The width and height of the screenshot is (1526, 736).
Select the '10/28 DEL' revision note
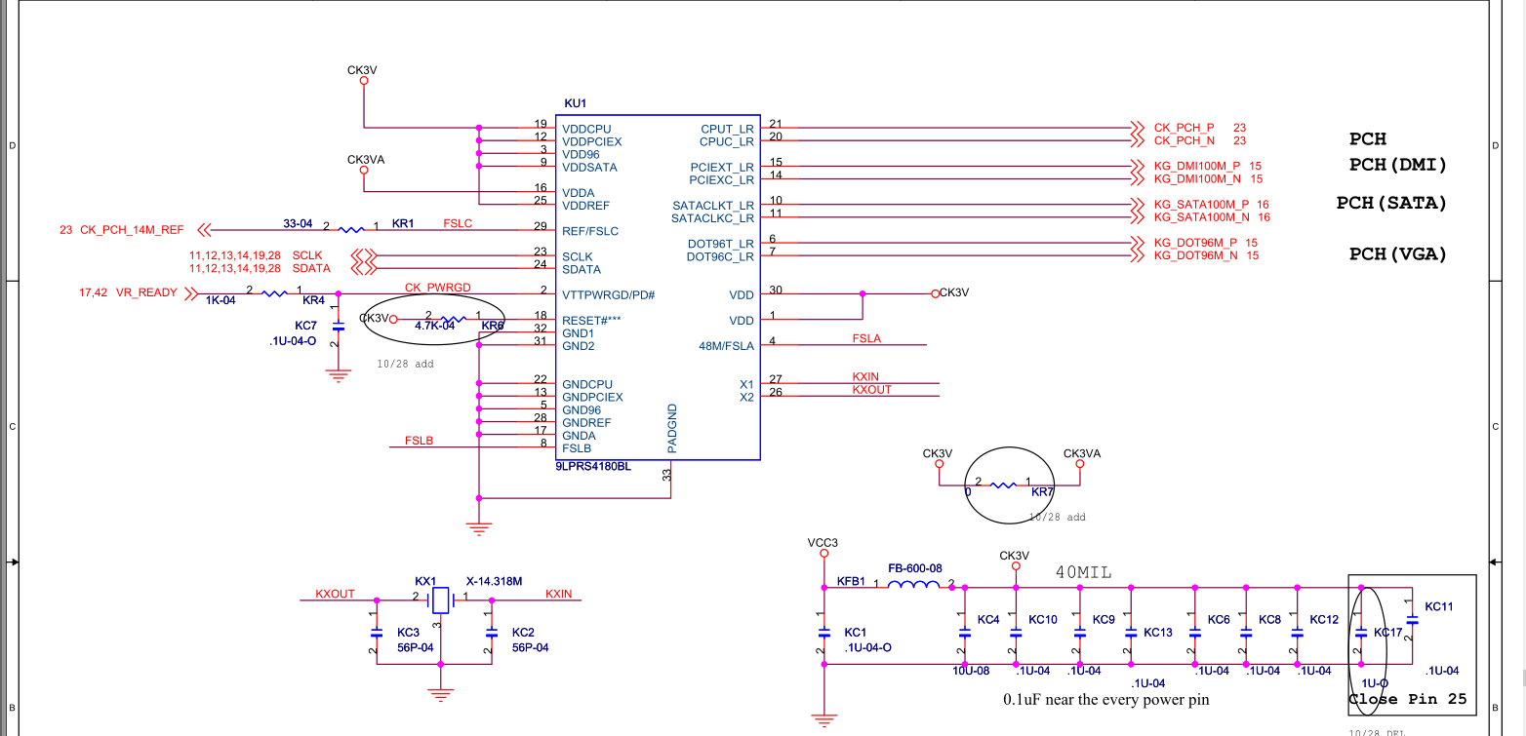[x=1375, y=732]
